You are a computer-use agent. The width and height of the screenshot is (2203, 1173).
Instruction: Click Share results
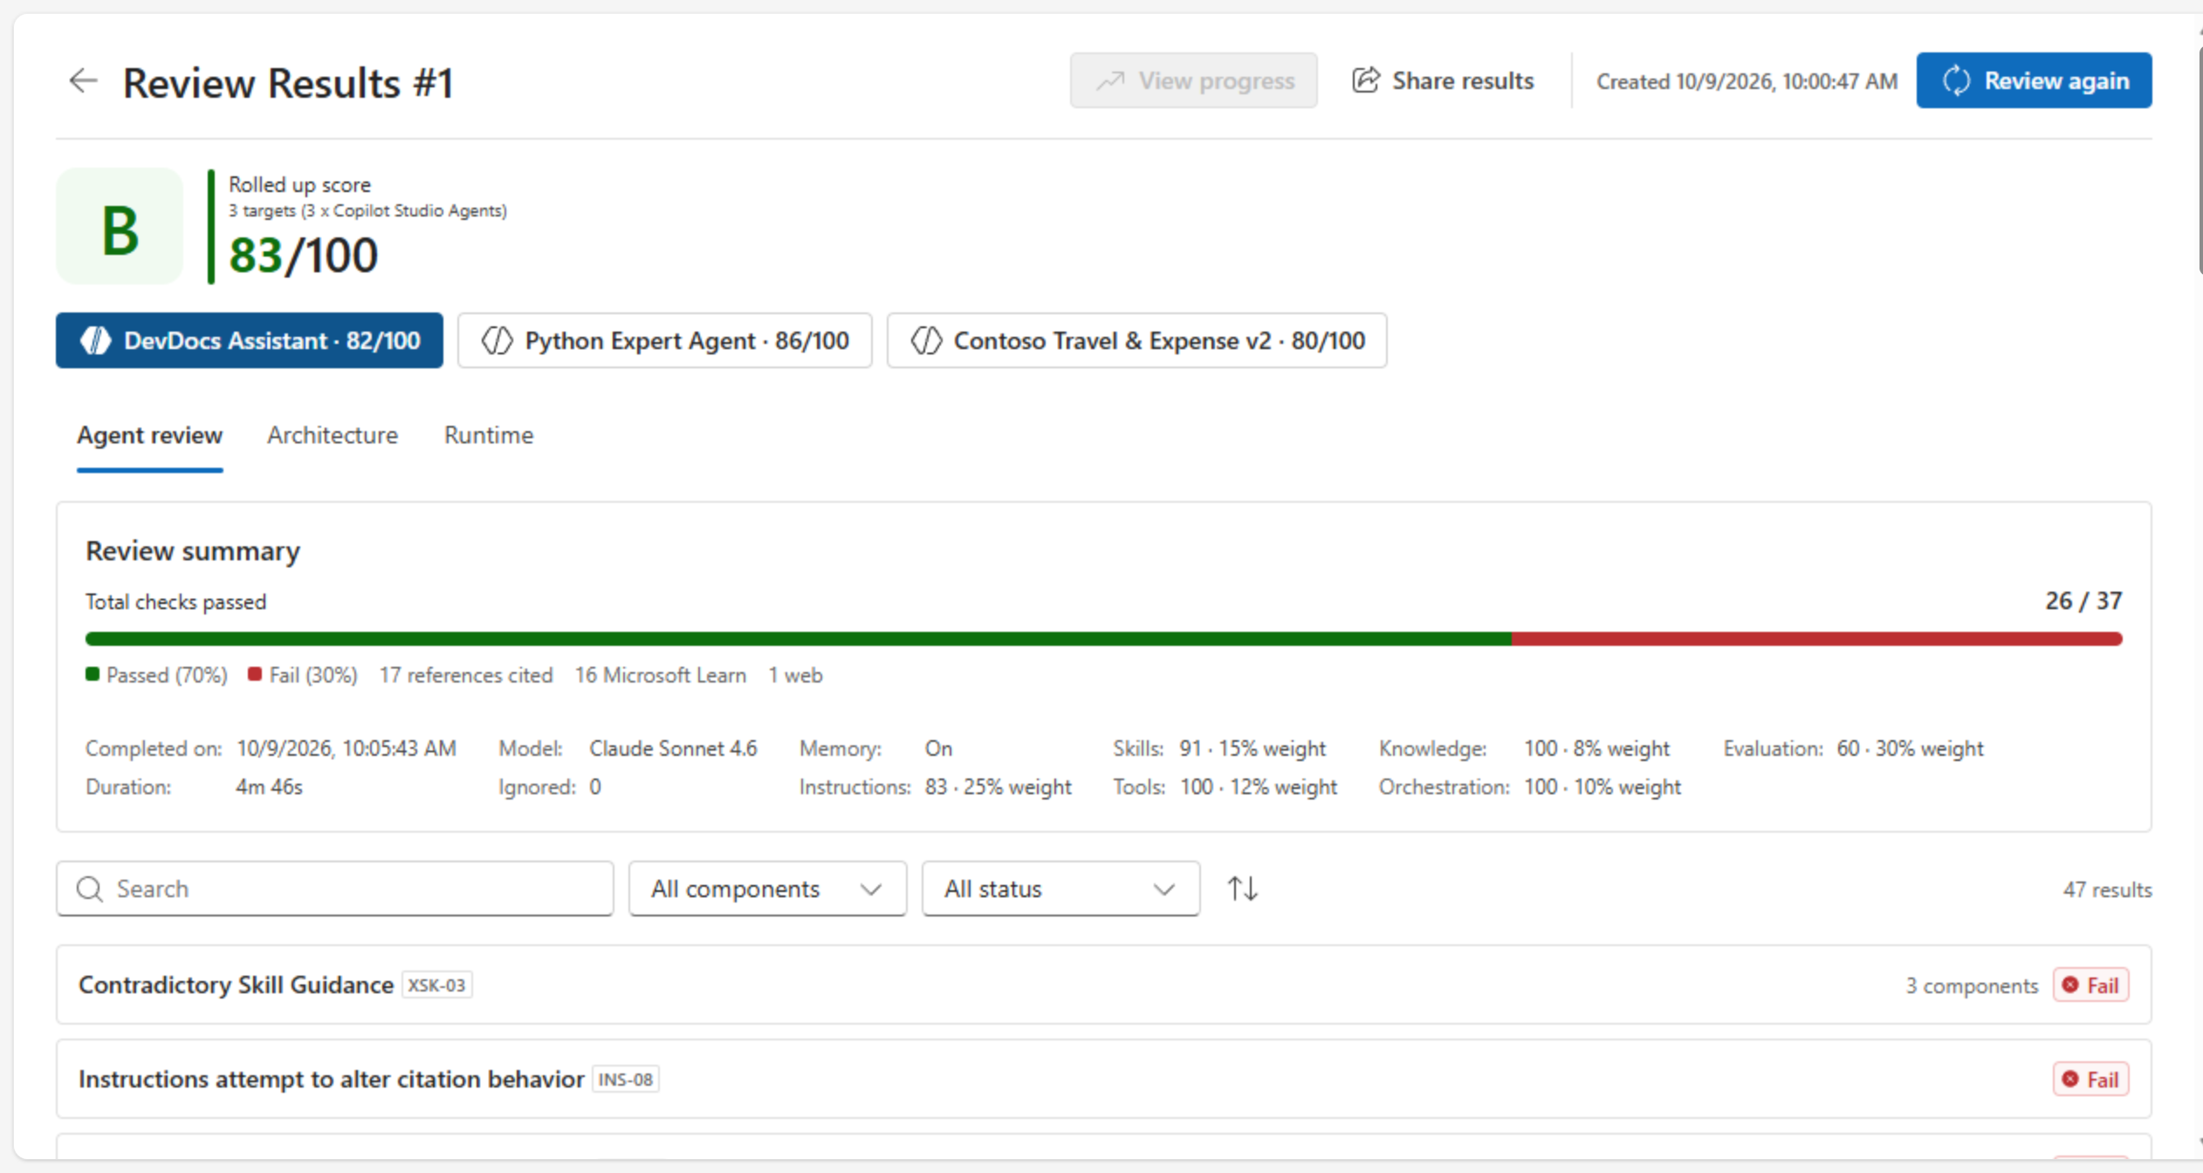1443,80
